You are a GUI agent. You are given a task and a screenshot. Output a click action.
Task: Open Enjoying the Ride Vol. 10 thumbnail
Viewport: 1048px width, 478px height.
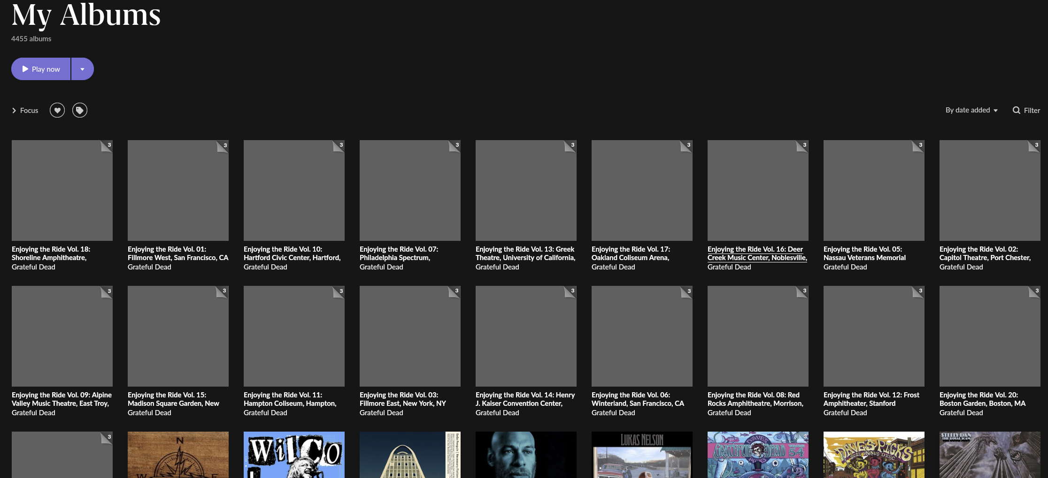tap(294, 190)
